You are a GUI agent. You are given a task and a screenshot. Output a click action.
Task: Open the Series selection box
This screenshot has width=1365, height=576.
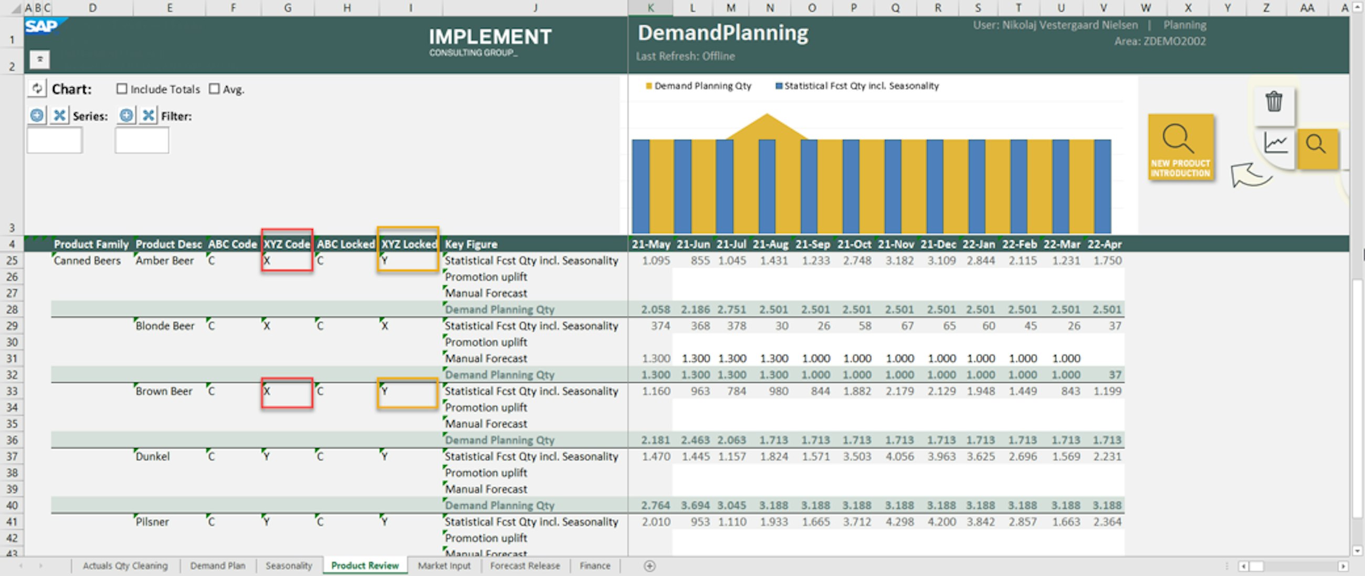[55, 141]
